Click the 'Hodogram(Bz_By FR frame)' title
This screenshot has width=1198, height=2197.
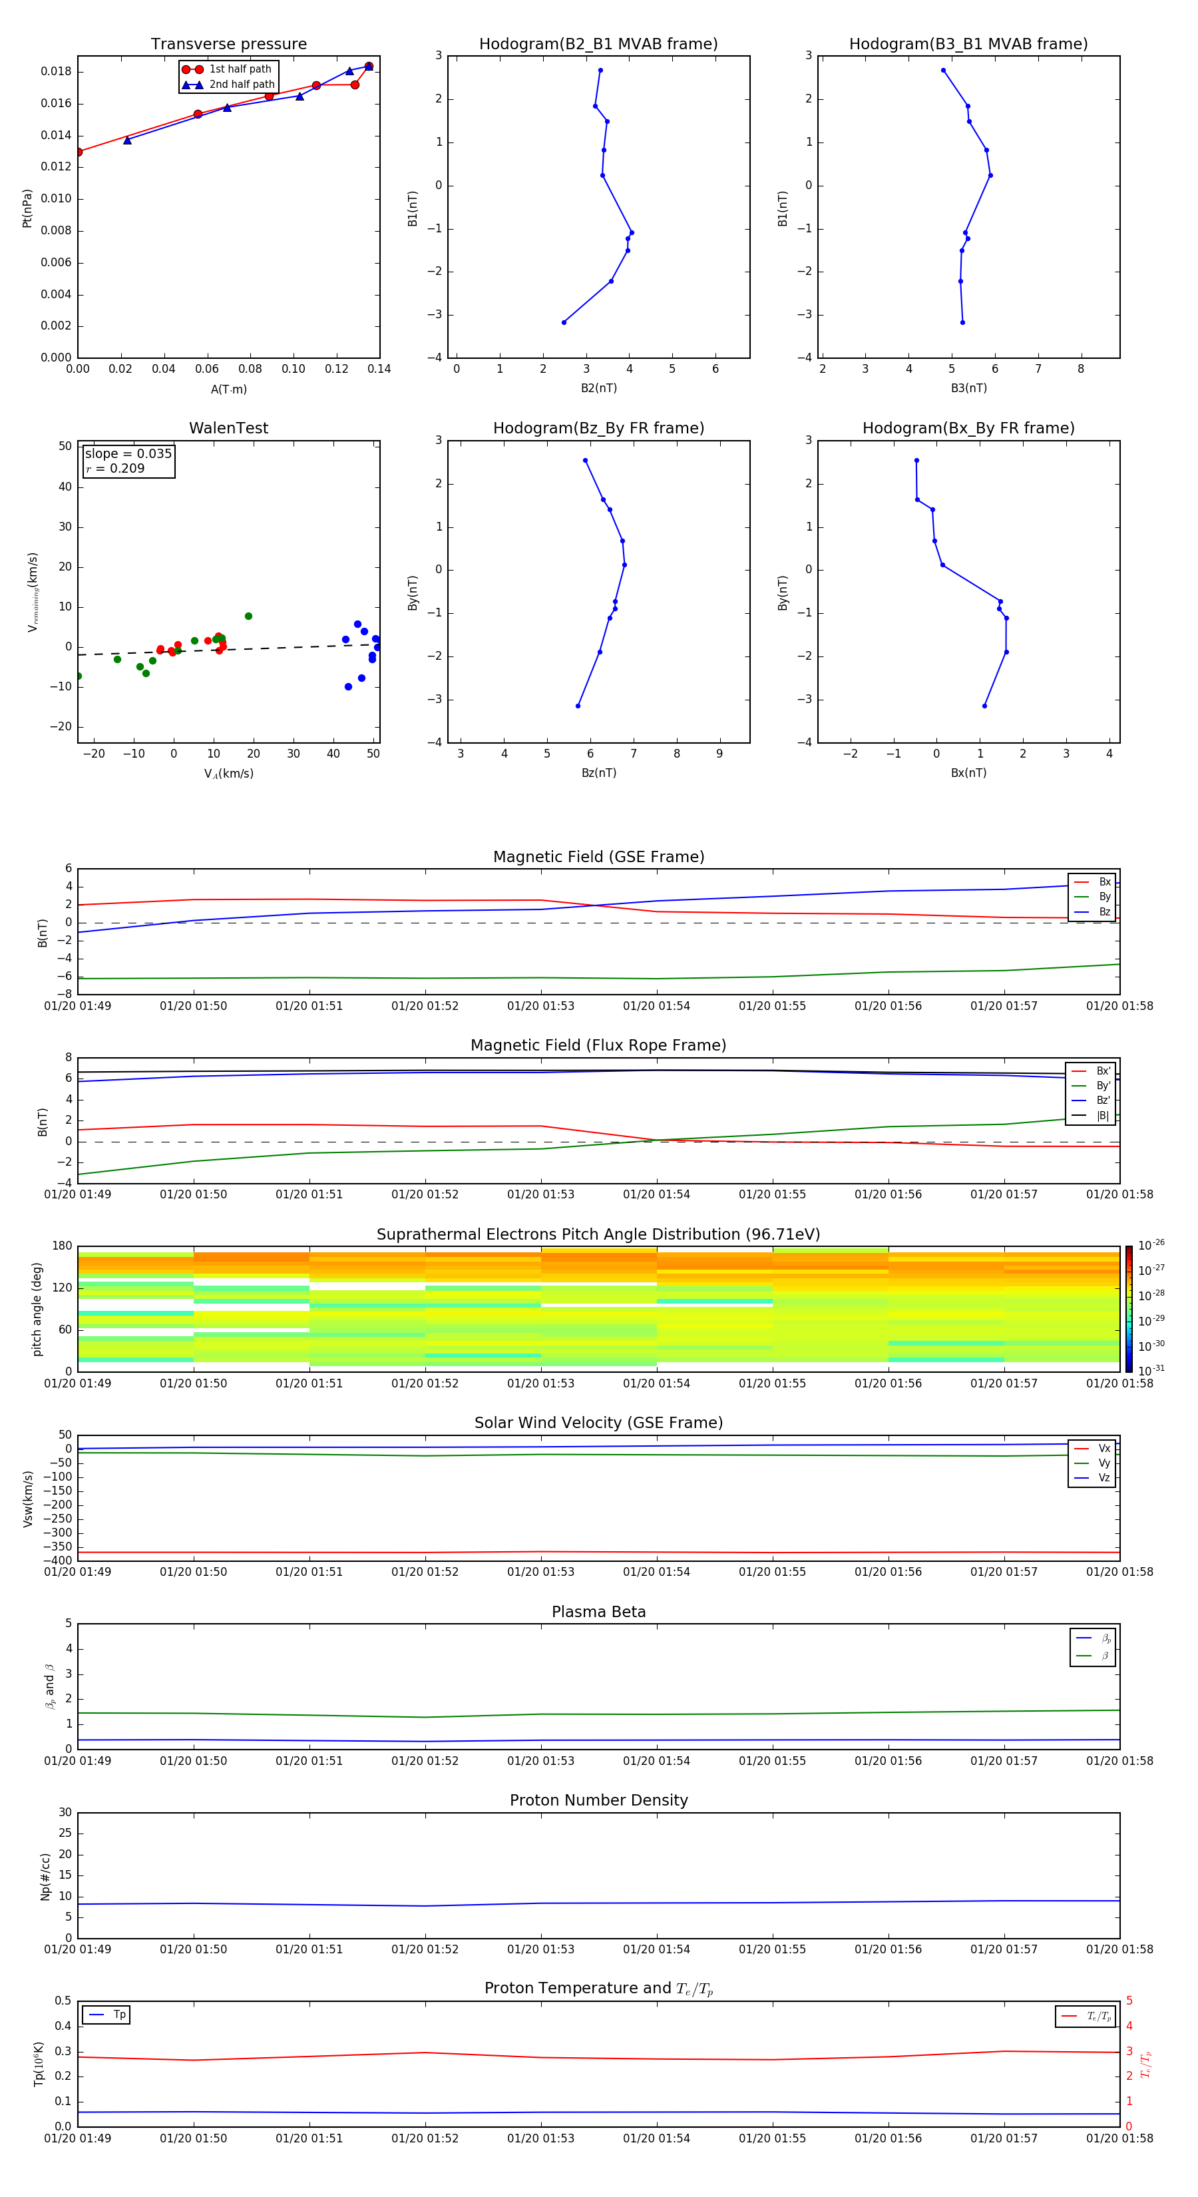pyautogui.click(x=598, y=428)
